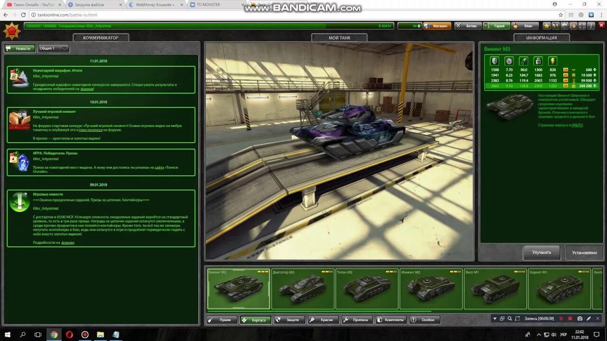Open the help question mark icon

tap(591, 26)
